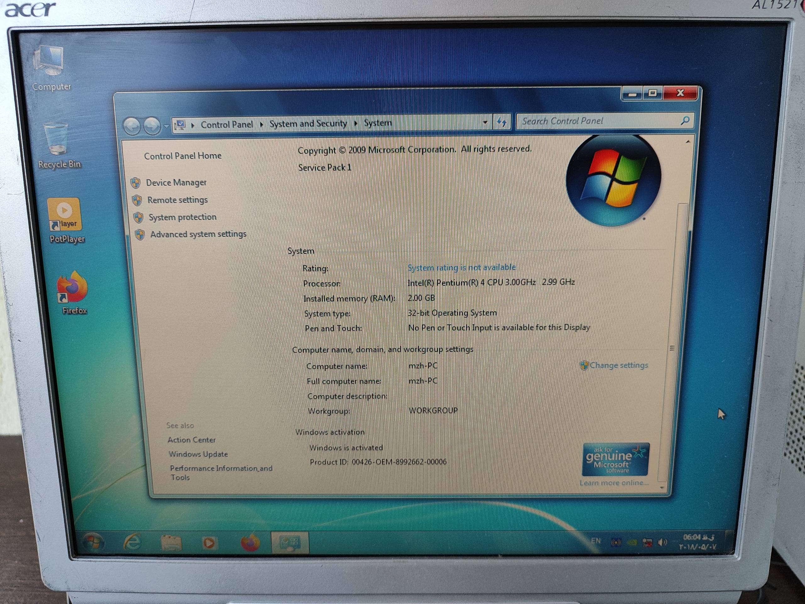Launch Internet Explorer from the taskbar
The height and width of the screenshot is (604, 805).
coord(132,542)
